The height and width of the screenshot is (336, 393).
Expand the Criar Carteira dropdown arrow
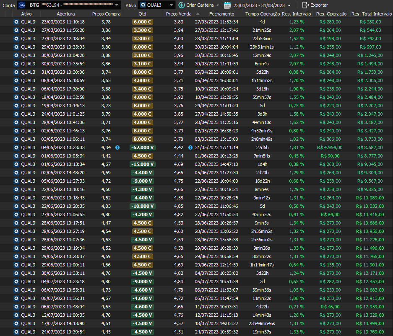coord(218,5)
